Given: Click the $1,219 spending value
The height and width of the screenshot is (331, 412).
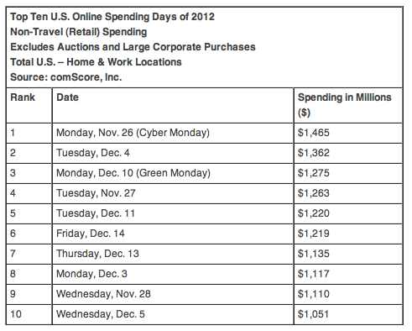Looking at the screenshot, I should 314,234.
